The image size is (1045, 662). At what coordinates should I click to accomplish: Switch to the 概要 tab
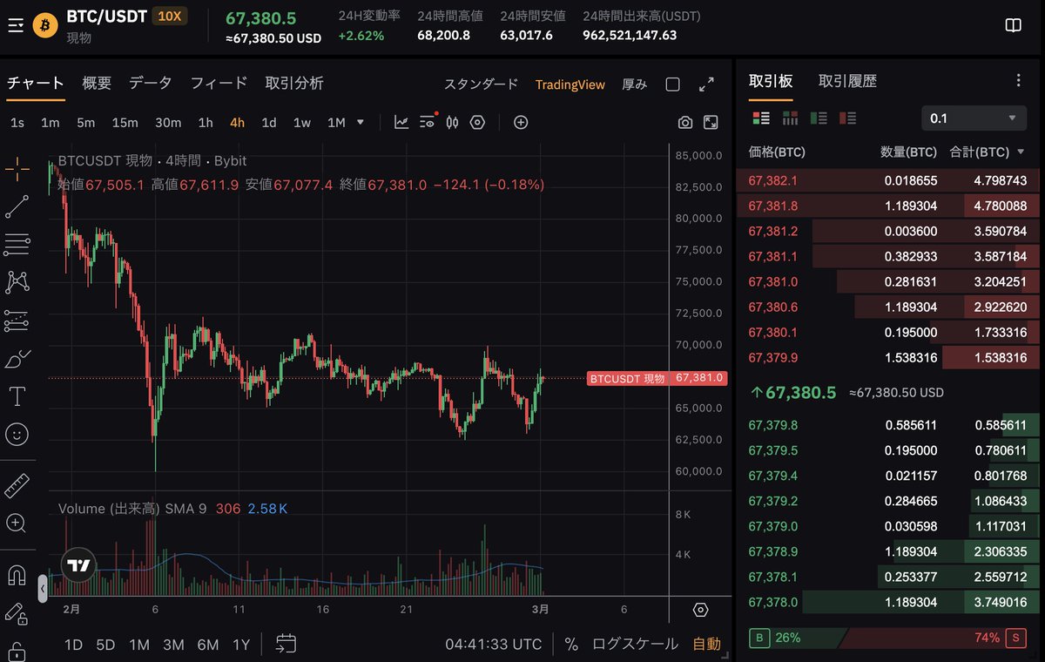point(97,83)
